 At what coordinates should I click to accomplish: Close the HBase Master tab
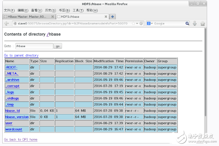click(53, 17)
